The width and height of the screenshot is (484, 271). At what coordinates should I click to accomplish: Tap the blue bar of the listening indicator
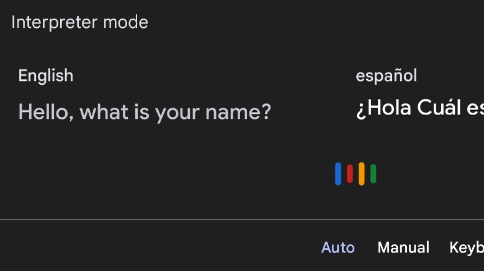tap(338, 174)
